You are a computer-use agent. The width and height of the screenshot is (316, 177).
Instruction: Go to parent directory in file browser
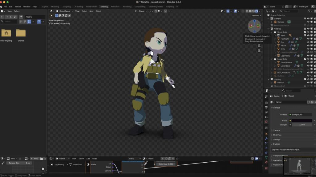tap(11, 17)
